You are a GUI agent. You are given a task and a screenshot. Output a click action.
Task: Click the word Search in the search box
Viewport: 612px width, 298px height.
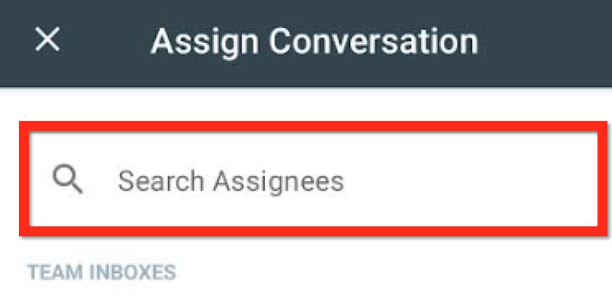tap(161, 181)
